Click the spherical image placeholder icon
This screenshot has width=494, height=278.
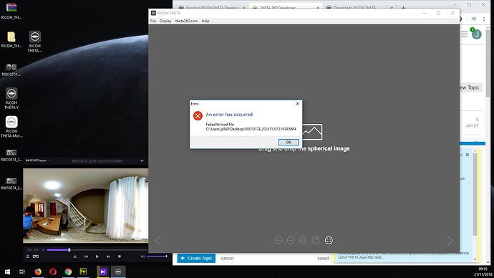312,132
